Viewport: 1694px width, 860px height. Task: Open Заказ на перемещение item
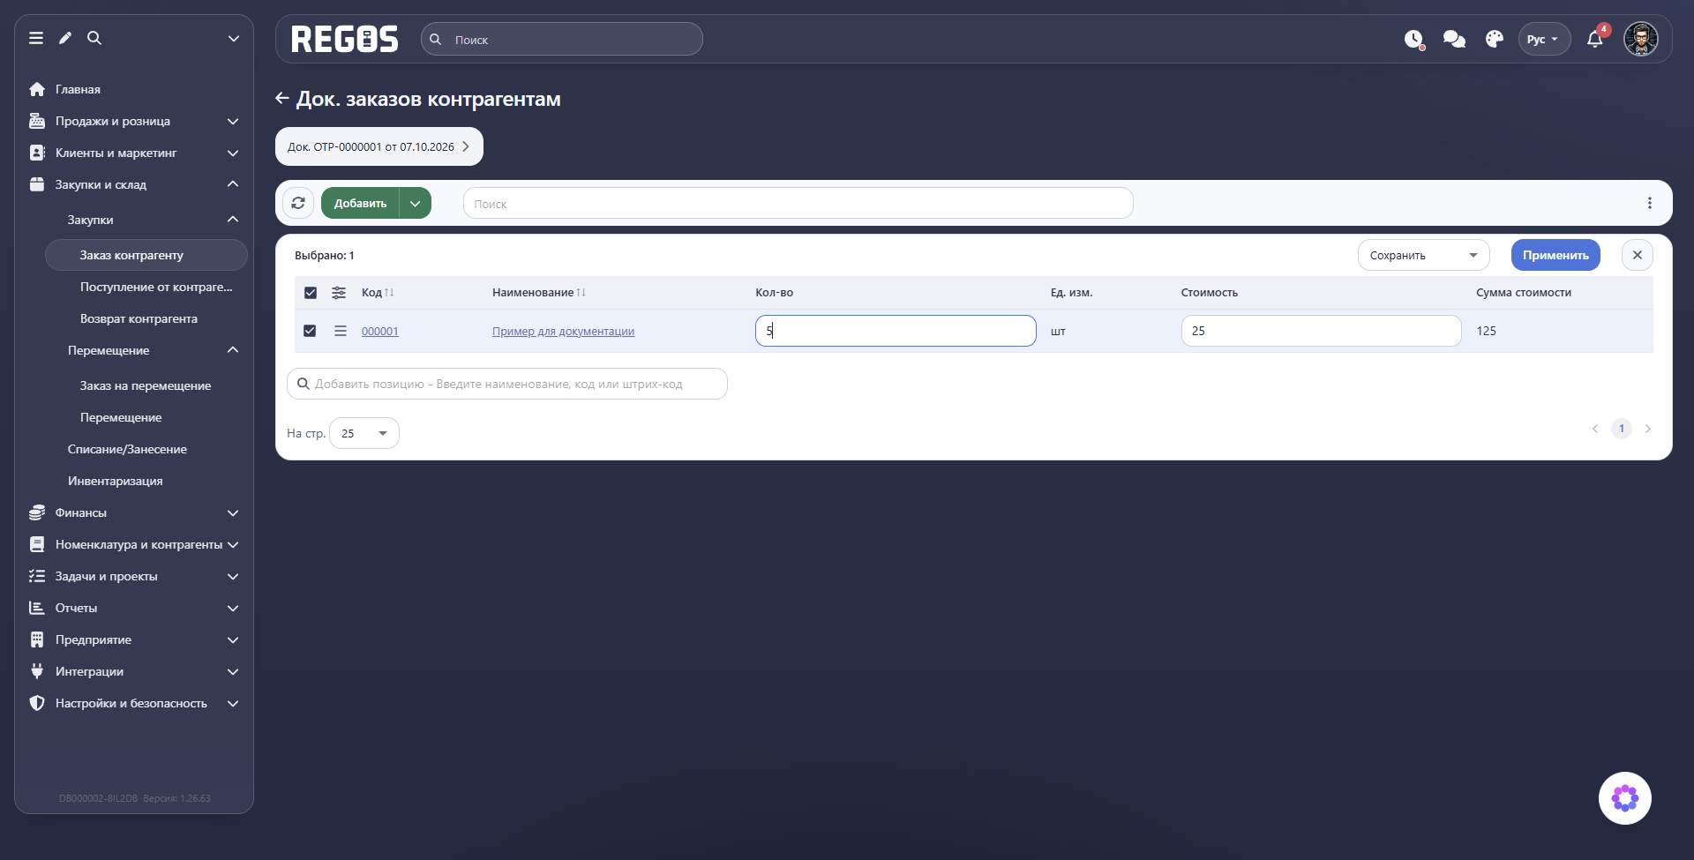[146, 385]
